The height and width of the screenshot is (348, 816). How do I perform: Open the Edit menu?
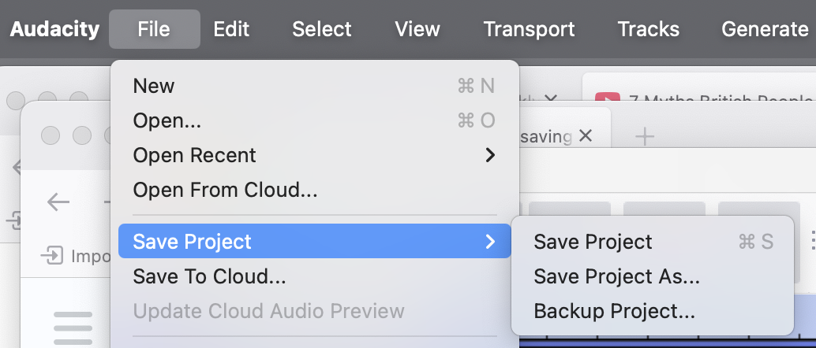pos(231,29)
